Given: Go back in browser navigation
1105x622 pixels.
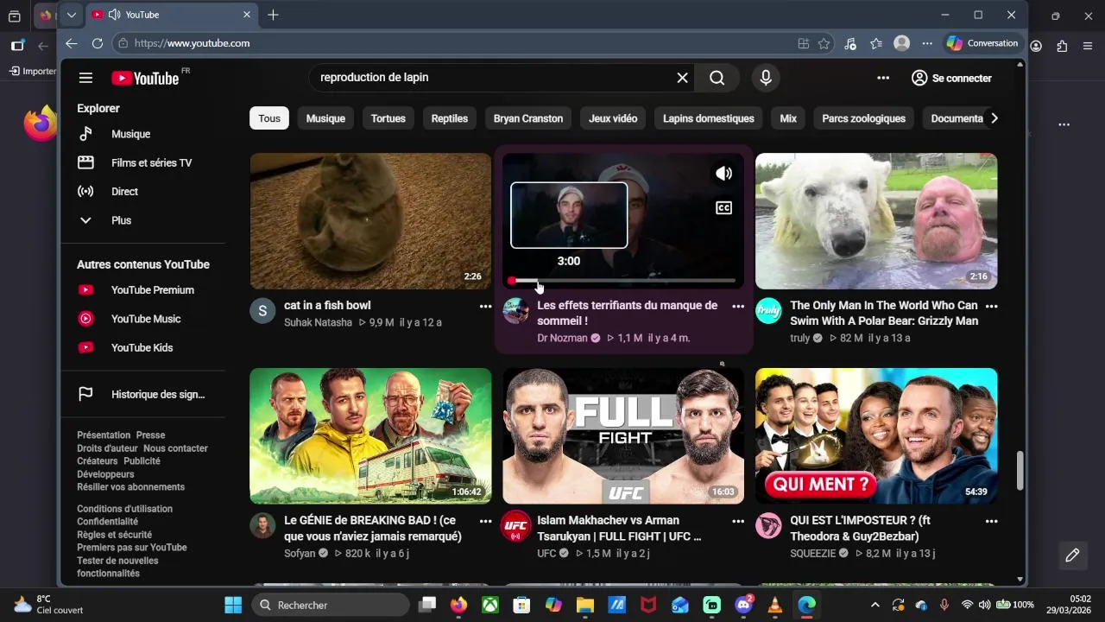Looking at the screenshot, I should [72, 43].
